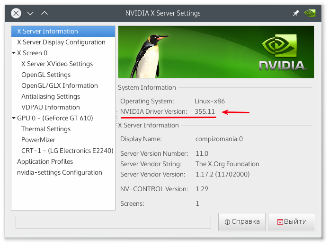329x245 pixels.
Task: Click the status bar field at bottom
Action: (113, 222)
